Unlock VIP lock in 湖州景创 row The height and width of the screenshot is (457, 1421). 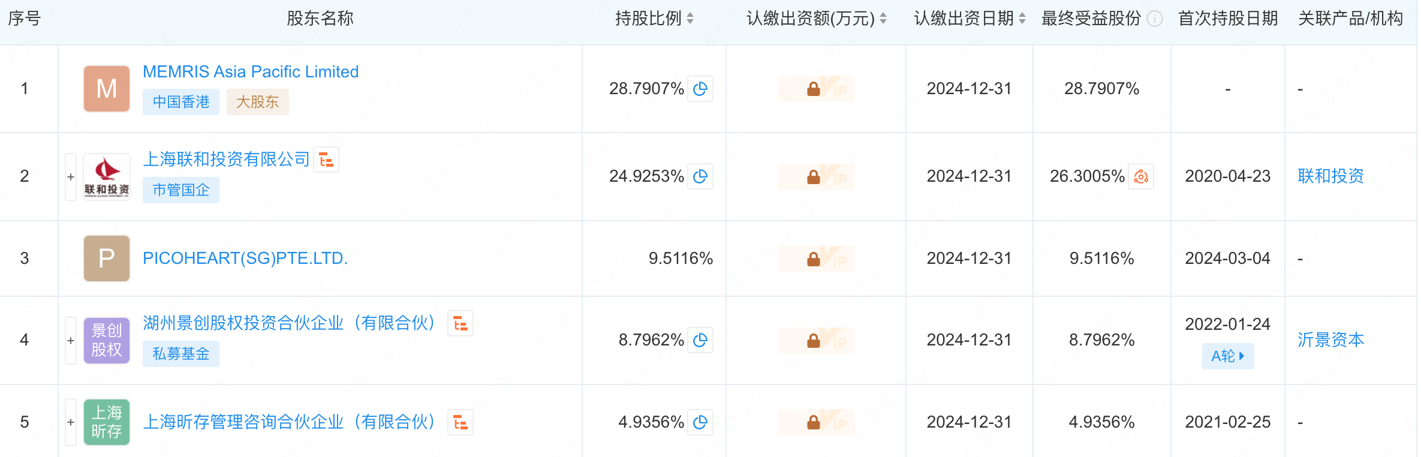815,340
